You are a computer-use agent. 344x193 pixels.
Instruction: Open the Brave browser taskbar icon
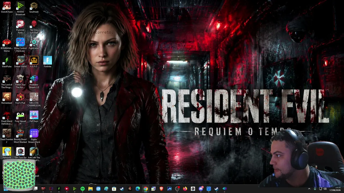click(x=161, y=189)
